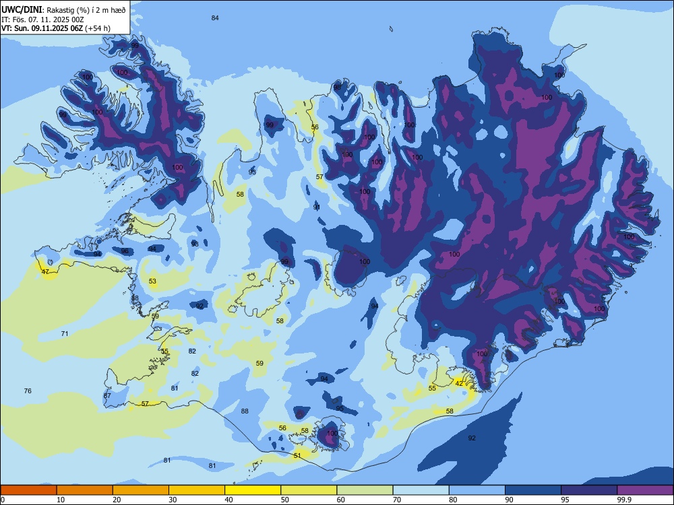The height and width of the screenshot is (505, 674).
Task: Pick the yellow-green 60–70 legend swatch
Action: 365,490
